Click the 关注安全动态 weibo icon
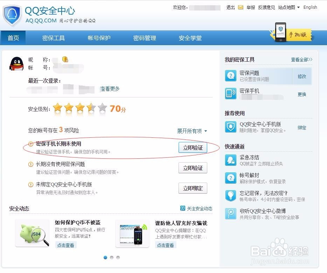The image size is (327, 273). (x=183, y=208)
